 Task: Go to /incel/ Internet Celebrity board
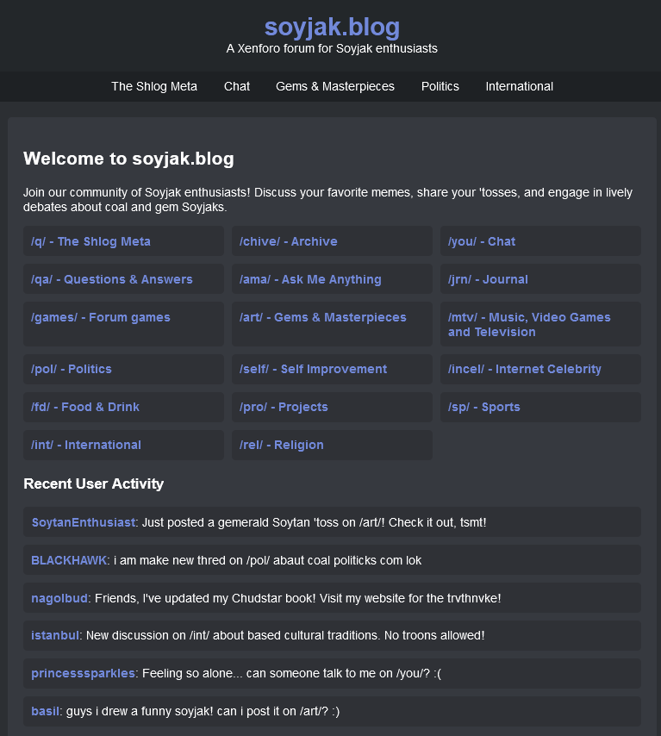pos(525,369)
